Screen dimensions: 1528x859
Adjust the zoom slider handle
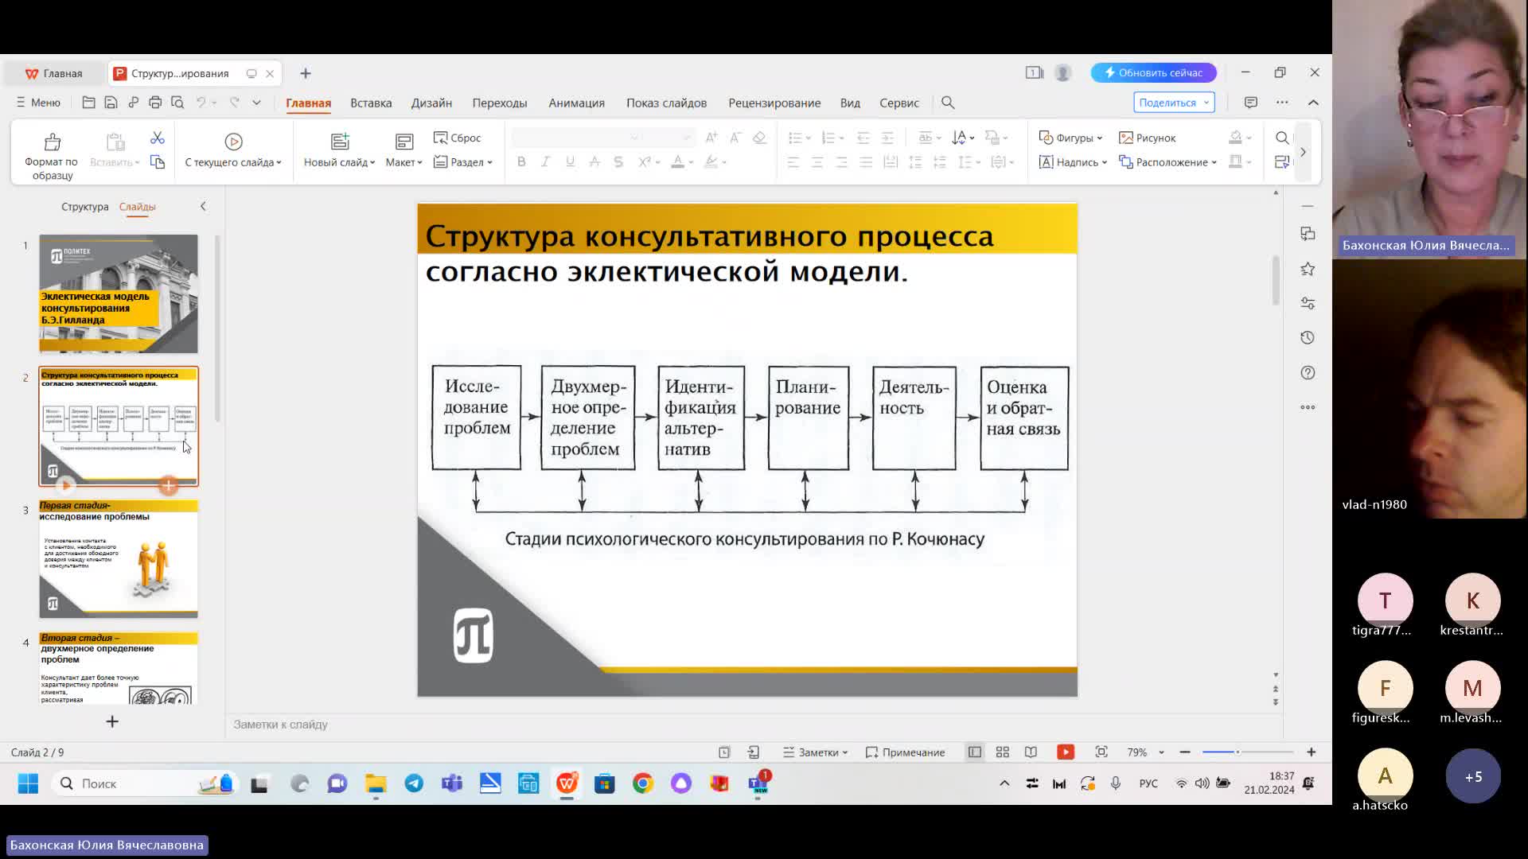(1238, 752)
